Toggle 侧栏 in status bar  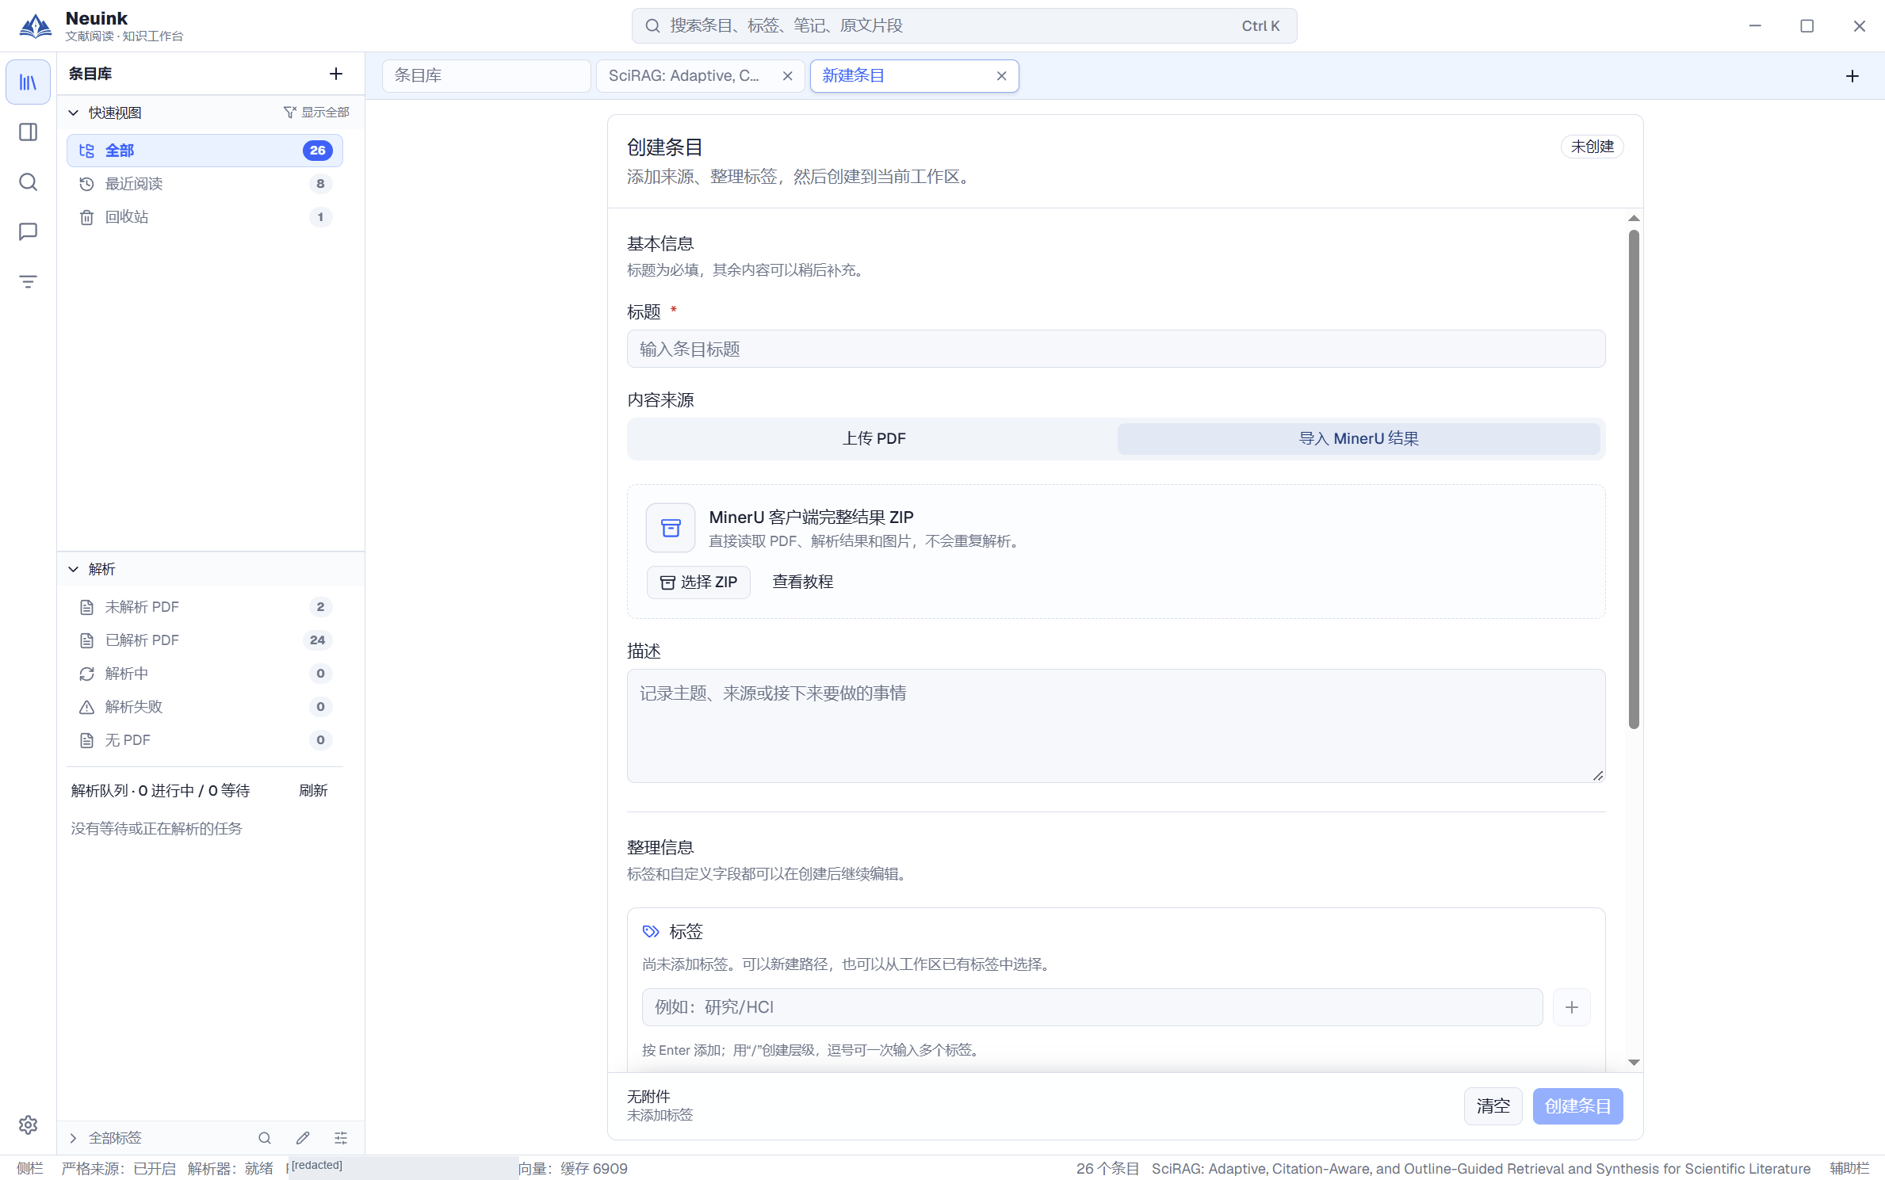point(30,1168)
